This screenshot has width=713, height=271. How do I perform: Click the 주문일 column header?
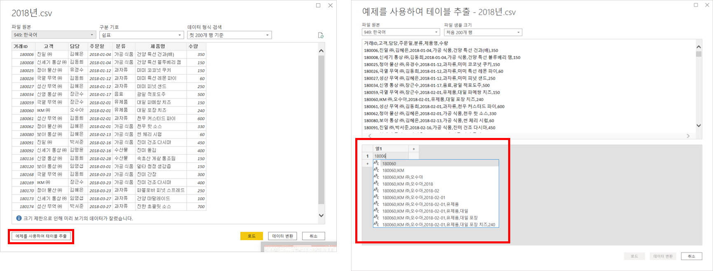[x=100, y=47]
